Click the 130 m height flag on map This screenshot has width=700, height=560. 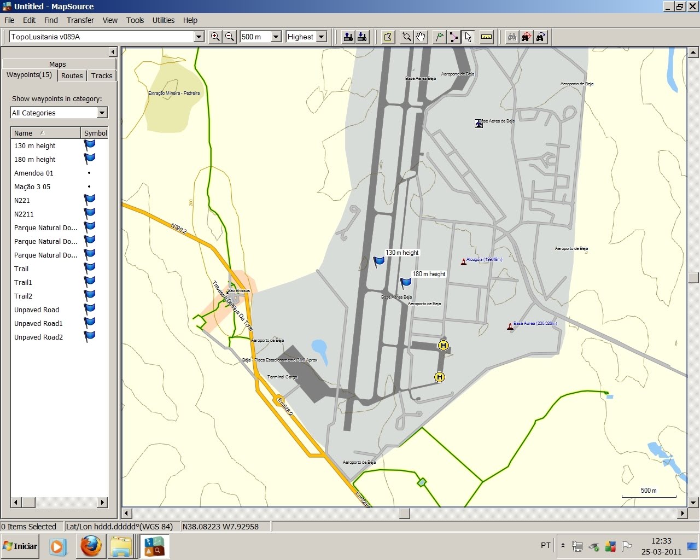coord(378,262)
